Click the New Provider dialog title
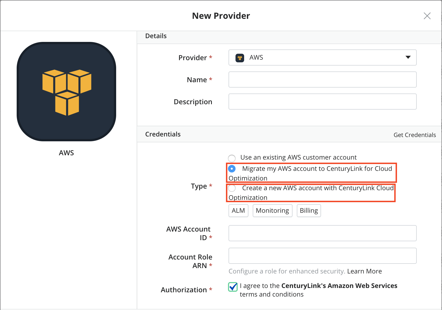Screen dimensions: 442x310 point(221,16)
